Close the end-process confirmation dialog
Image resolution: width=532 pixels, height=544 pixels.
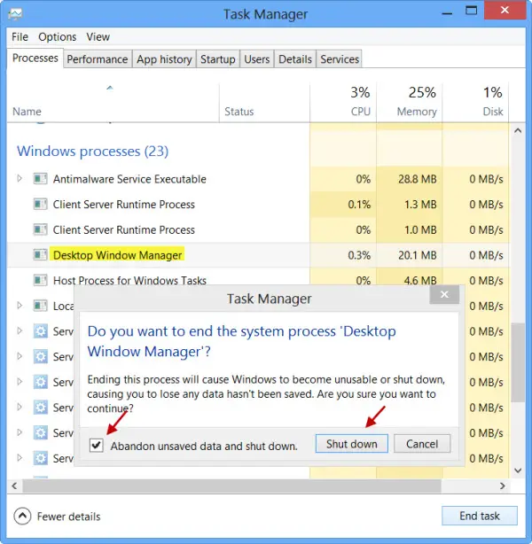pyautogui.click(x=444, y=294)
